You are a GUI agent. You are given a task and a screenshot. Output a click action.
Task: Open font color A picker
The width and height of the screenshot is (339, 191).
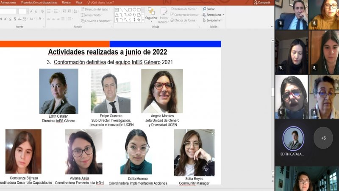[x=40, y=19]
